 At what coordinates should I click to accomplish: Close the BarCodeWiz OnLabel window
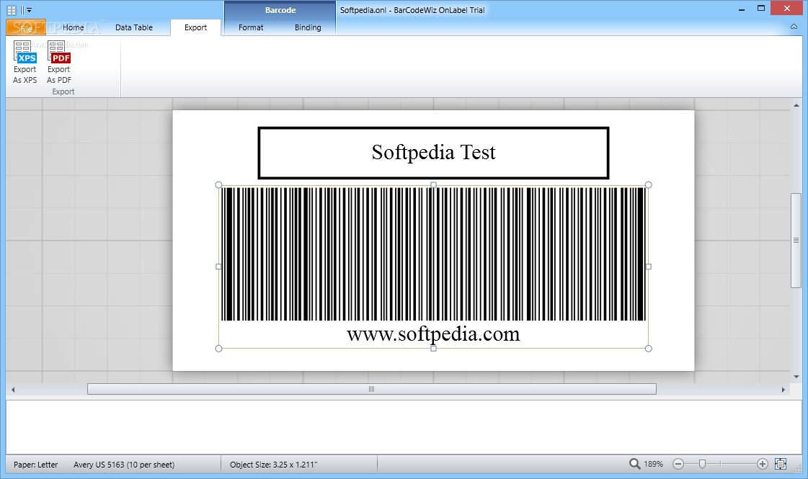pos(787,8)
